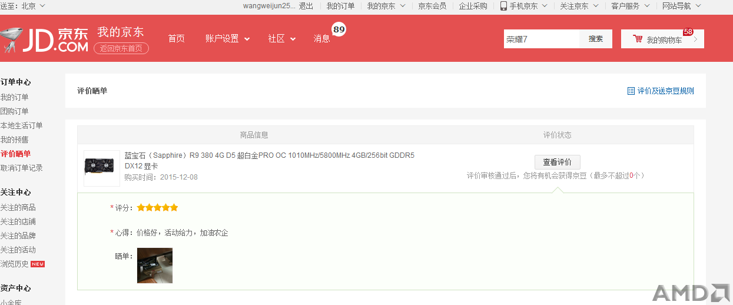Screen dimensions: 733x305
Task: Expand the 手机京东 dropdown arrow
Action: (545, 6)
